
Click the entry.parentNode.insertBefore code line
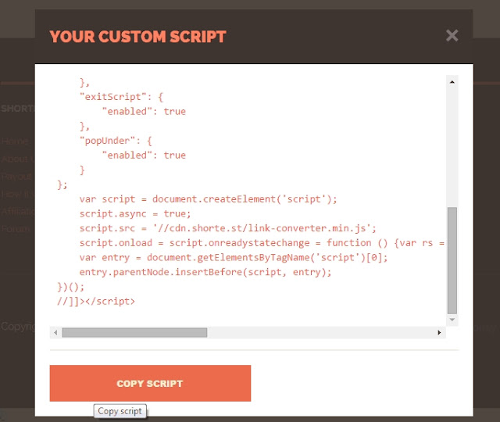click(x=205, y=272)
